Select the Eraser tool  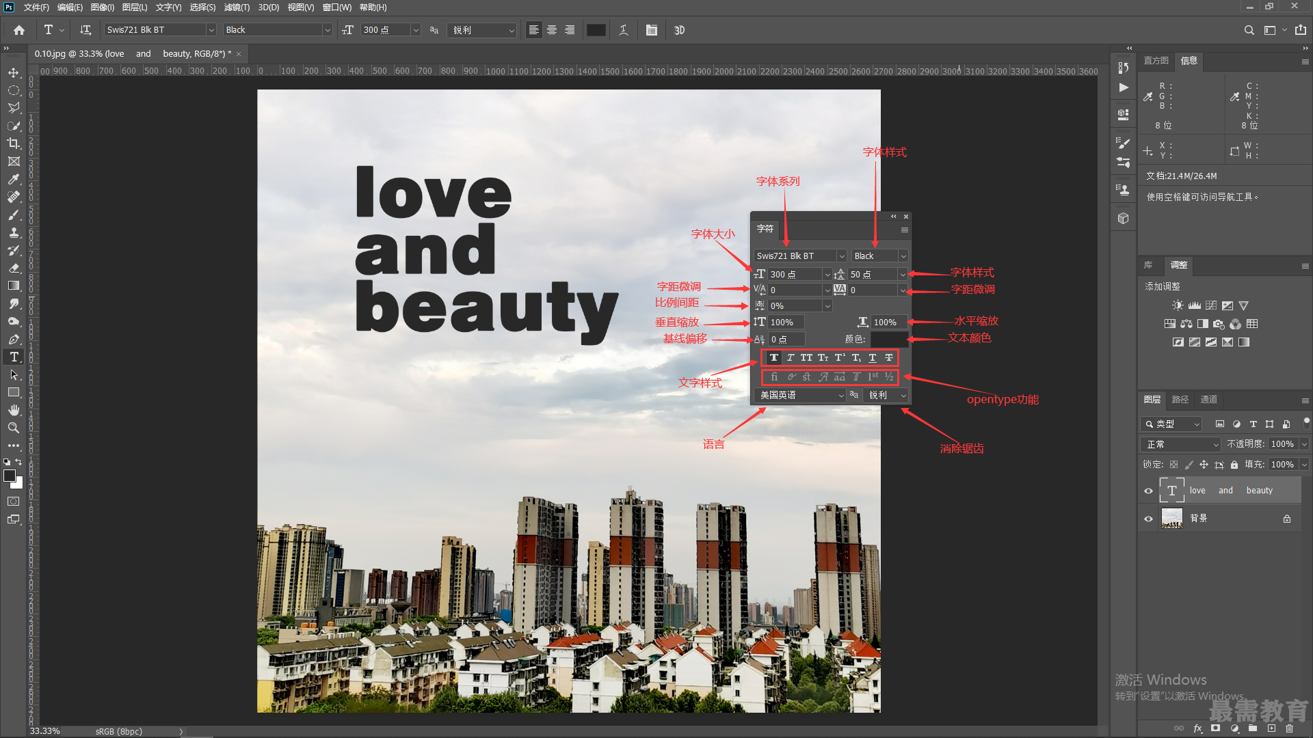pos(14,268)
